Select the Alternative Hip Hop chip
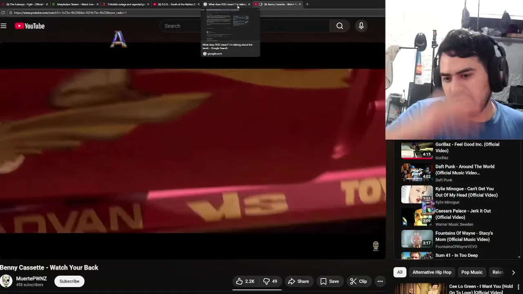The width and height of the screenshot is (523, 294). coord(432,272)
